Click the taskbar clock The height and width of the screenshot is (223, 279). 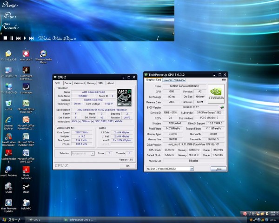tap(273, 220)
